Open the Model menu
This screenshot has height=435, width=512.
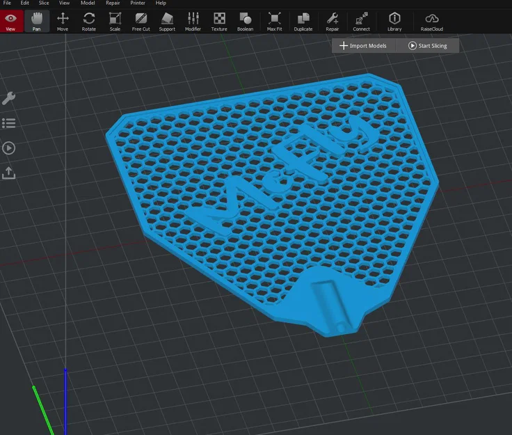click(88, 3)
